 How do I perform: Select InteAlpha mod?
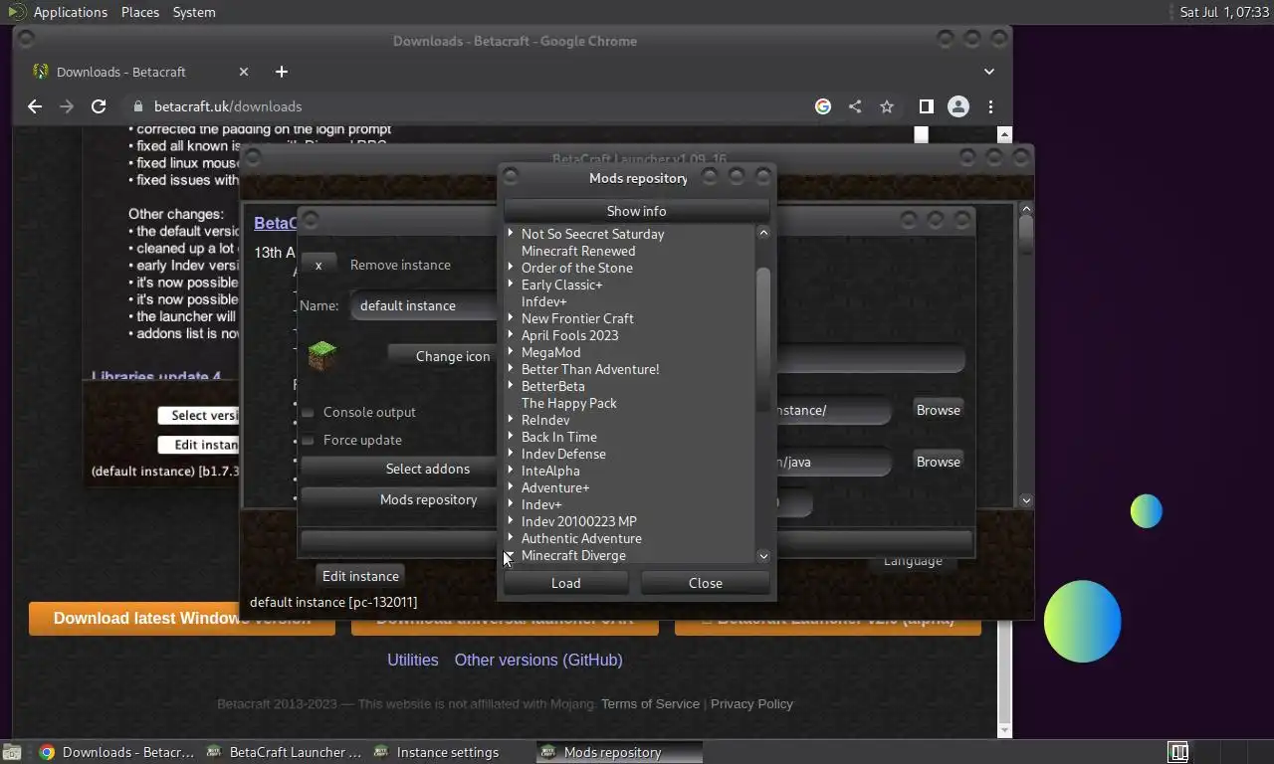(x=550, y=471)
